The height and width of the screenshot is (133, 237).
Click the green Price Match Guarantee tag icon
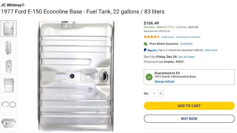click(146, 44)
